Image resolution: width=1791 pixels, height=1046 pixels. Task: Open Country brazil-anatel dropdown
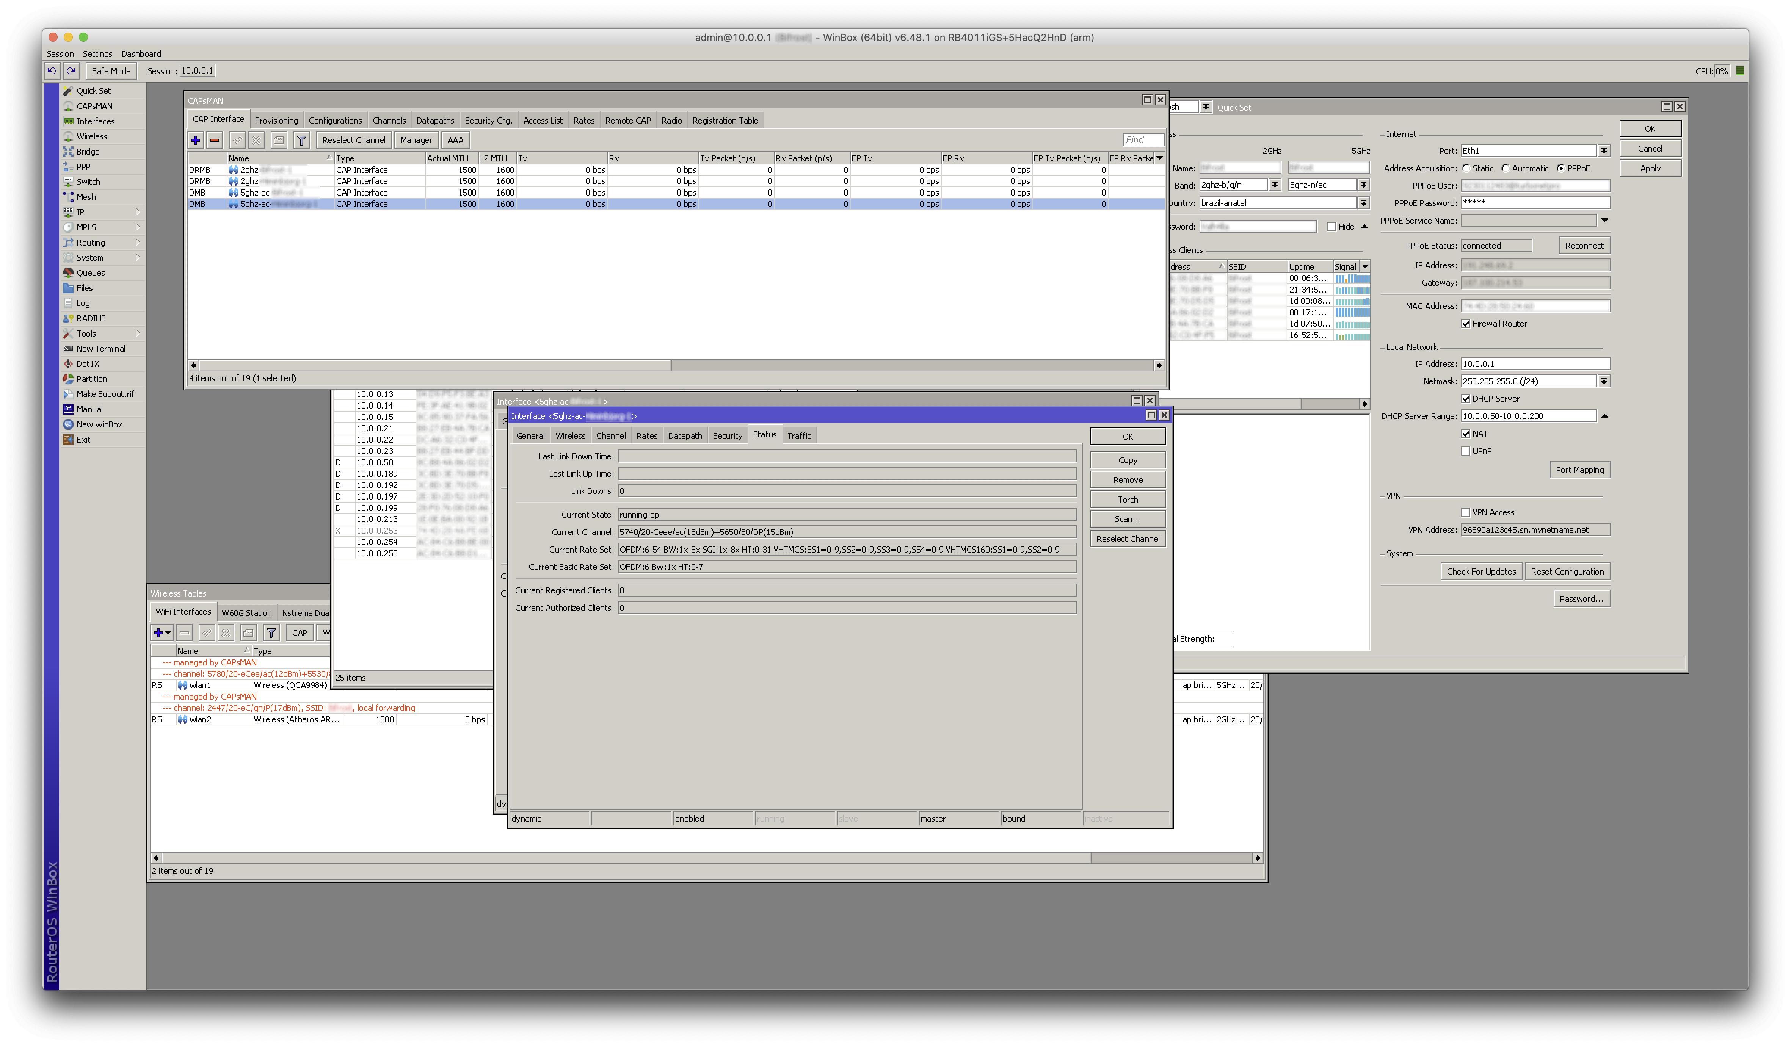pyautogui.click(x=1363, y=203)
